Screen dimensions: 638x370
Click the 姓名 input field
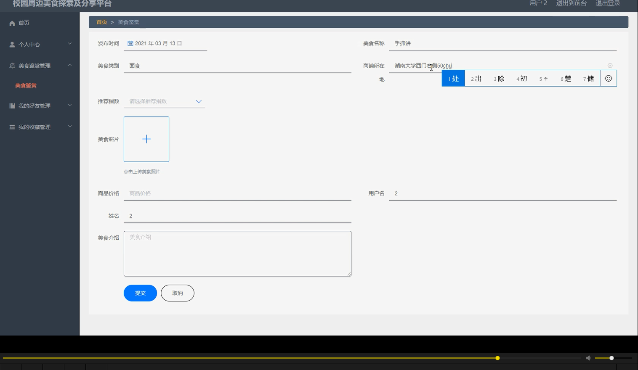pos(237,216)
